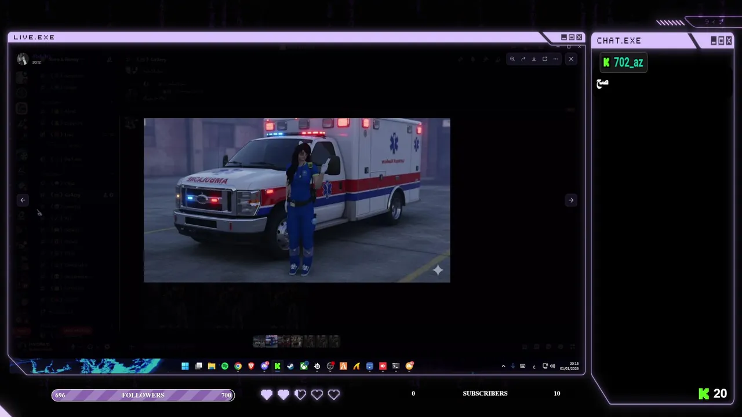Open Task View on the taskbar
Viewport: 742px width, 417px height.
point(198,366)
